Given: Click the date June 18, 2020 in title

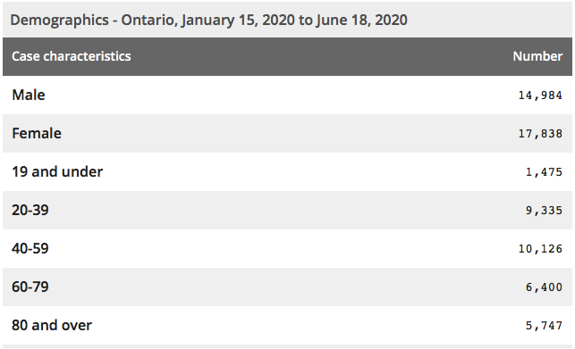Looking at the screenshot, I should coord(361,21).
